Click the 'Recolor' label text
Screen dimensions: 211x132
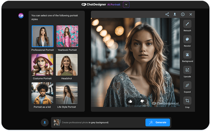tap(187, 46)
